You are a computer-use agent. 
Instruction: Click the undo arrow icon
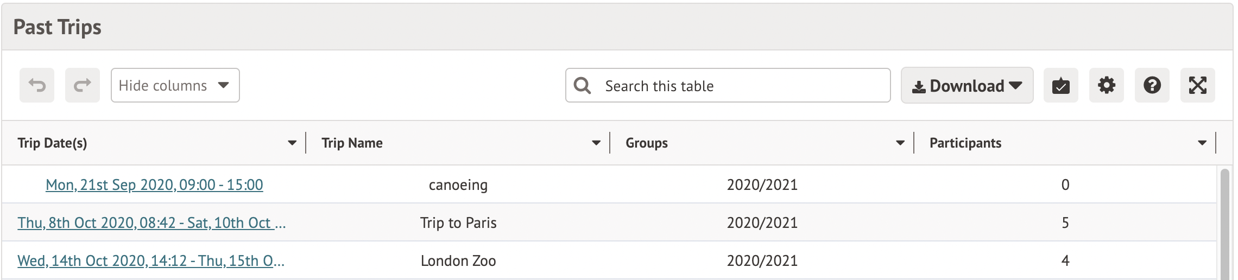pyautogui.click(x=37, y=85)
